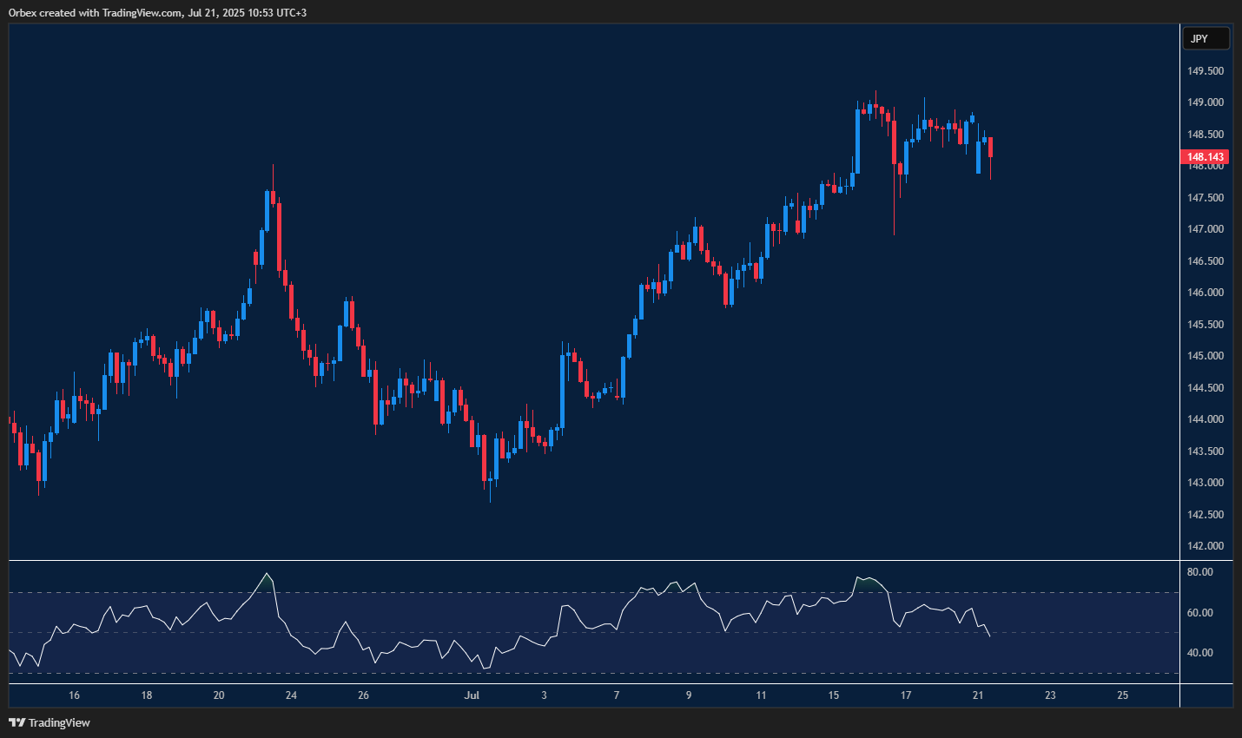Click the TradingView logo icon

[16, 722]
